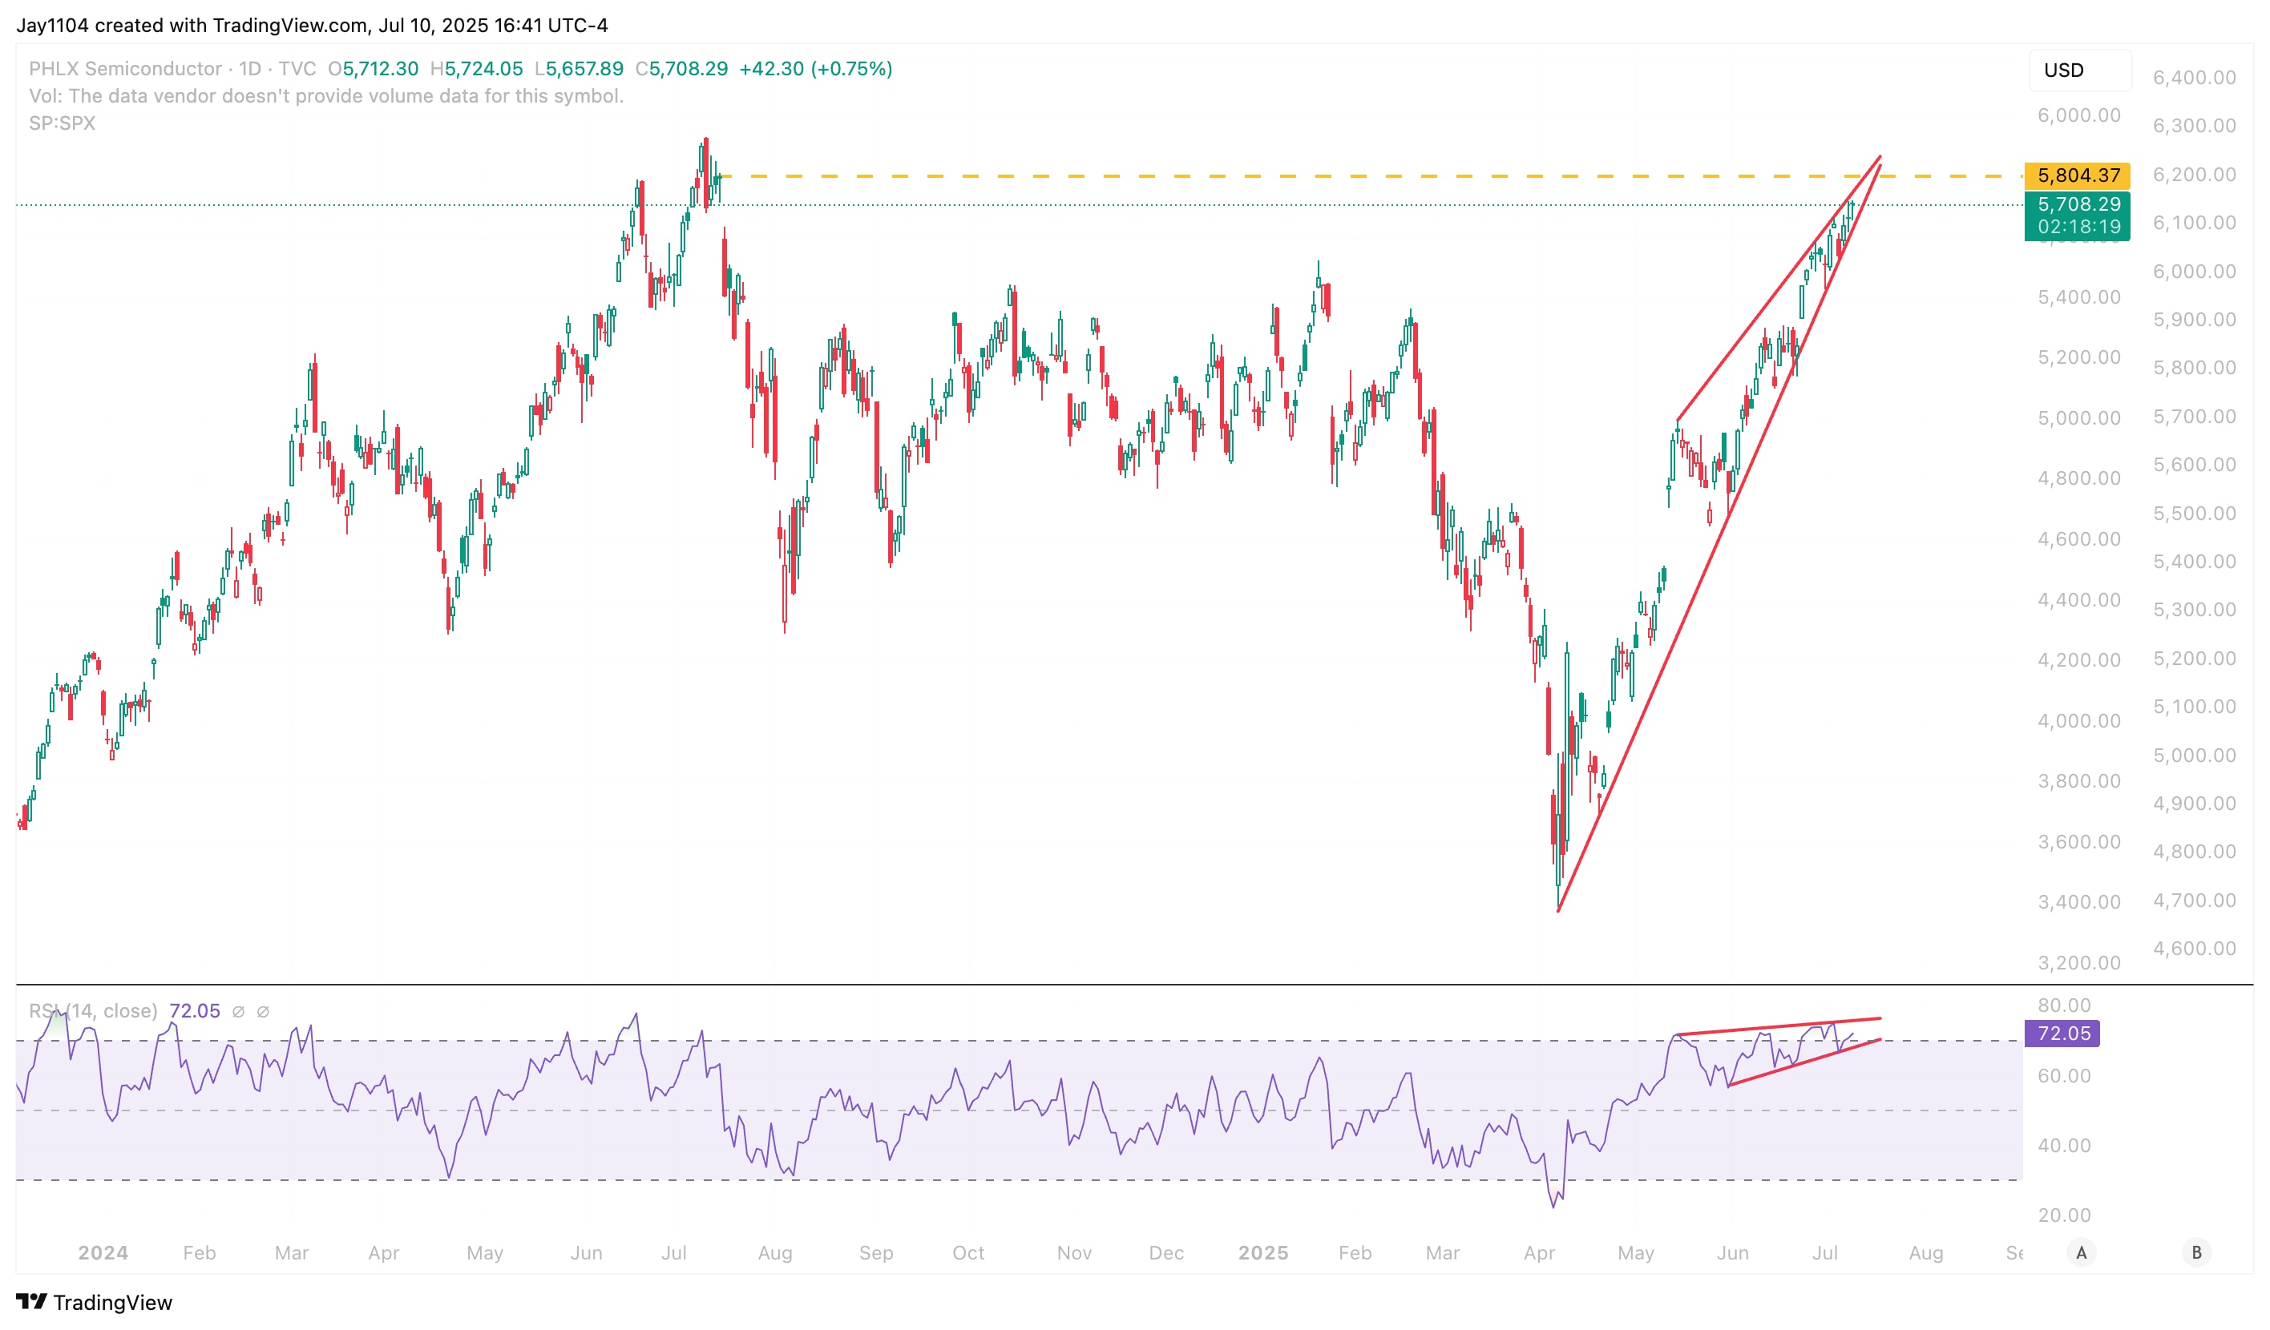Click the green 5,708.29 current price label
This screenshot has width=2270, height=1330.
click(2076, 204)
